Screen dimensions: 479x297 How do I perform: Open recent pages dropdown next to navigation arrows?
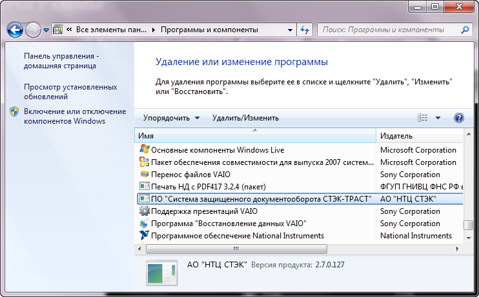point(46,30)
